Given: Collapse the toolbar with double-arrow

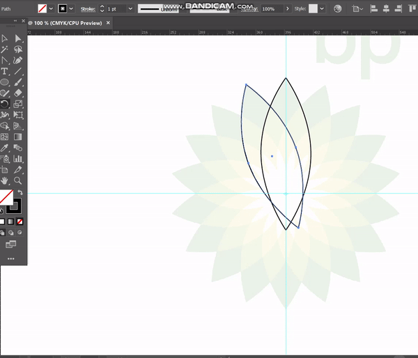Looking at the screenshot, I should pos(15,20).
